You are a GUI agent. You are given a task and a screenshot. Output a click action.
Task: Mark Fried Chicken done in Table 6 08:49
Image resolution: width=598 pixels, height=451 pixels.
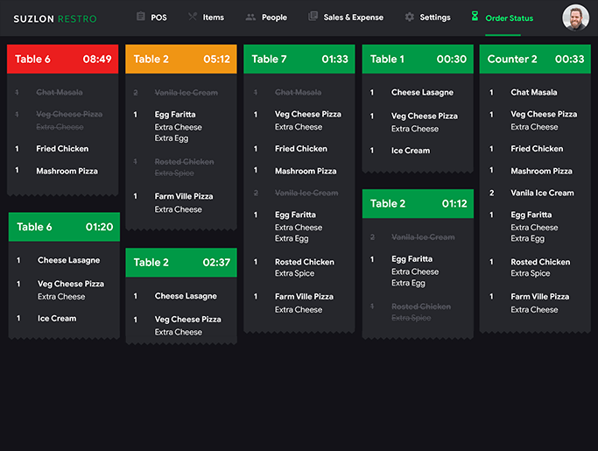point(62,148)
